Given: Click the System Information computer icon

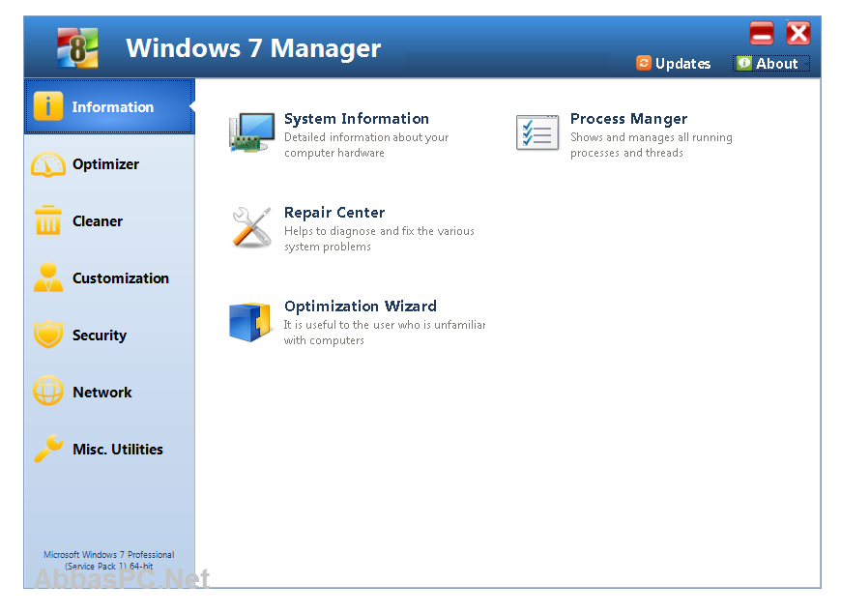Looking at the screenshot, I should (x=251, y=132).
